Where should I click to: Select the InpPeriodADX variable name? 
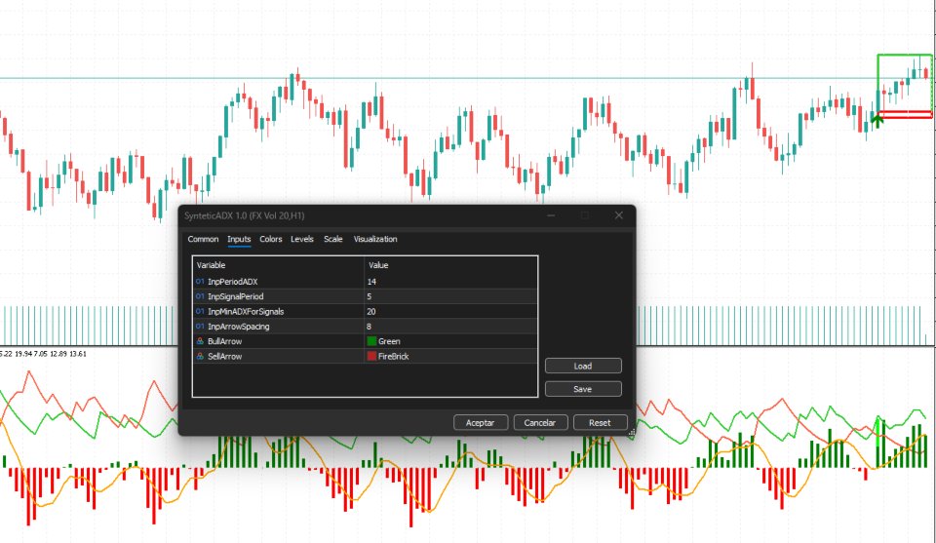coord(233,282)
